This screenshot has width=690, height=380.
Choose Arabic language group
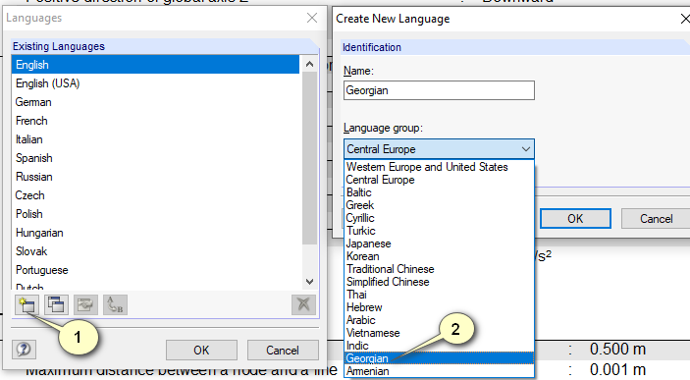pos(439,320)
